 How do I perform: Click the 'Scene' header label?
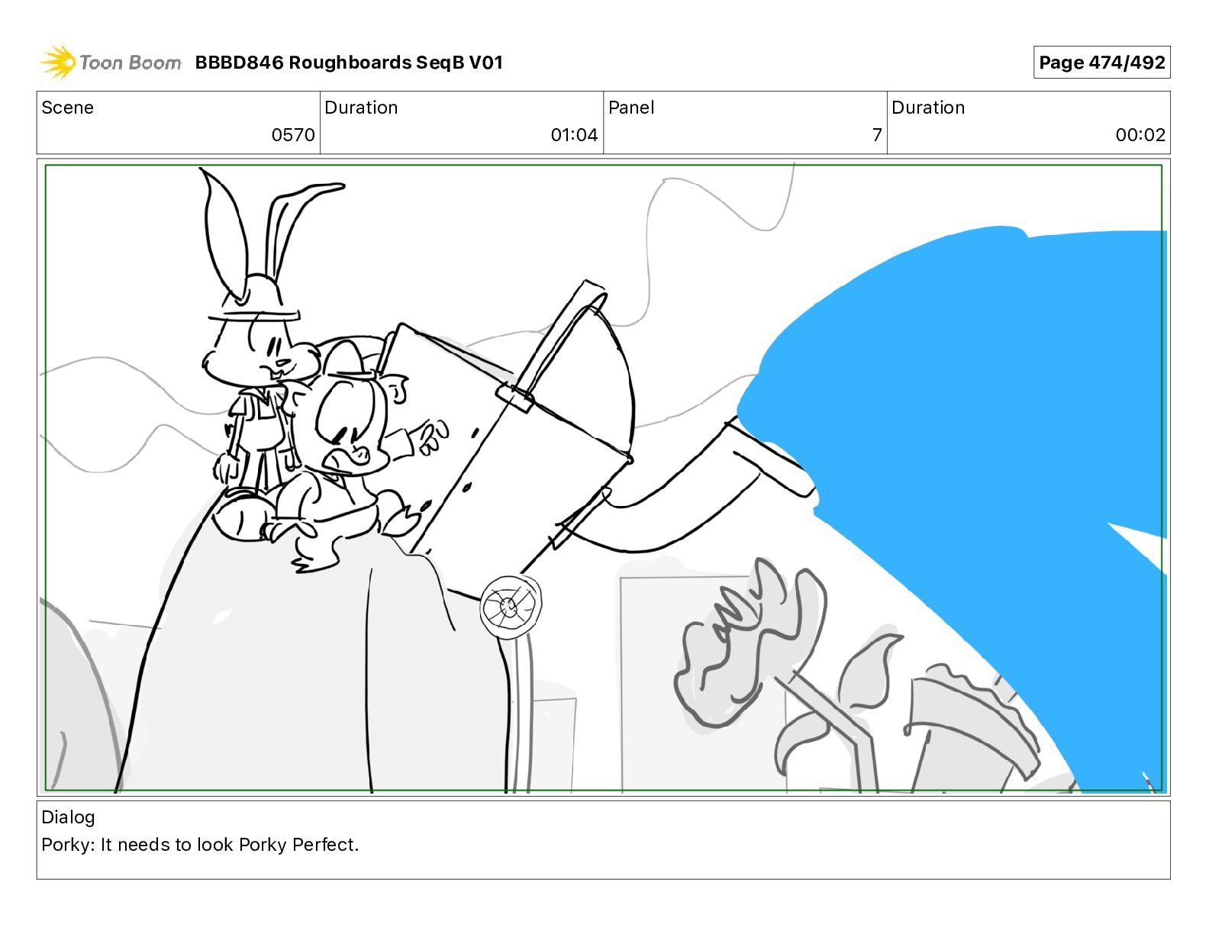coord(67,108)
